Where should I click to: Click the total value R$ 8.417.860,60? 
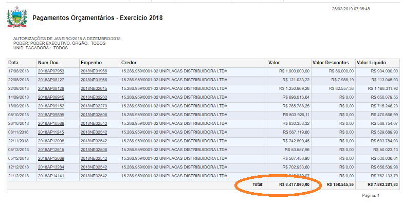pos(294,184)
